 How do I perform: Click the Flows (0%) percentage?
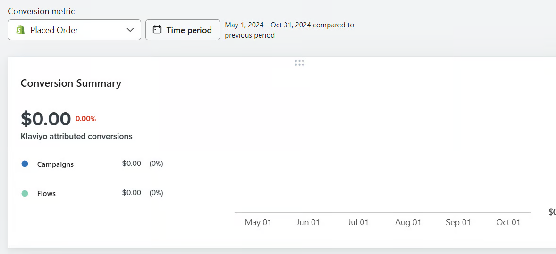[156, 193]
